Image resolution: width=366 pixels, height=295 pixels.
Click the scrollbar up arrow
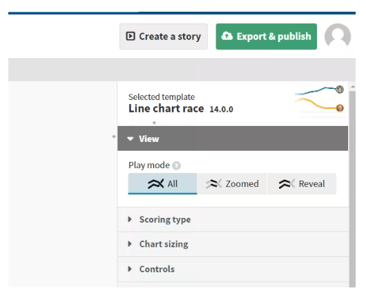(x=353, y=87)
